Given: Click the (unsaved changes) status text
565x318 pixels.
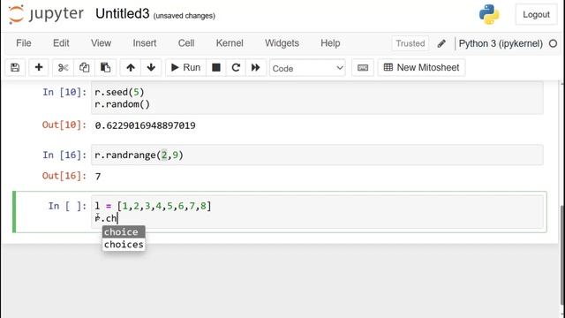Looking at the screenshot, I should click(x=185, y=16).
